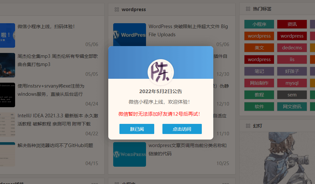Click the wordpress section heading
315x184 pixels.
[134, 9]
